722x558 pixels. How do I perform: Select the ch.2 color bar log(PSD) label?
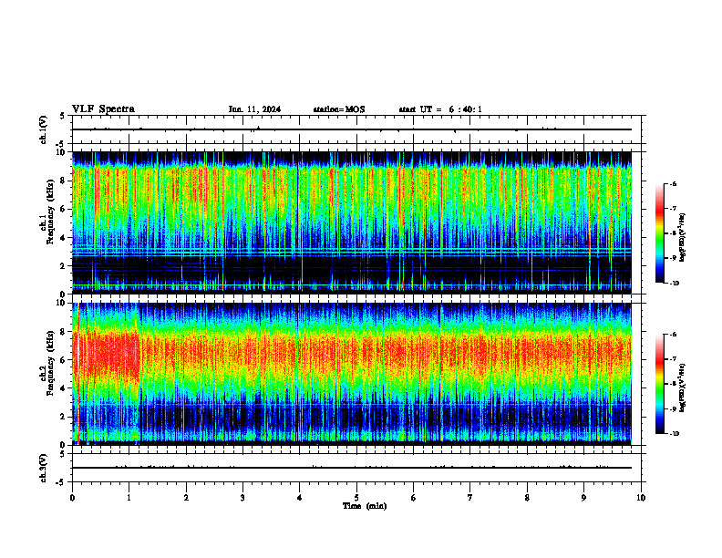[683, 388]
